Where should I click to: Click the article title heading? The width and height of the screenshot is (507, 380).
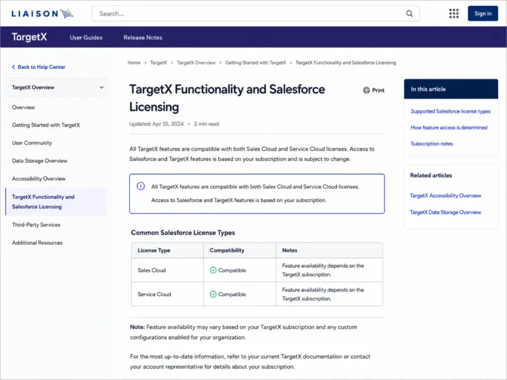pos(227,98)
